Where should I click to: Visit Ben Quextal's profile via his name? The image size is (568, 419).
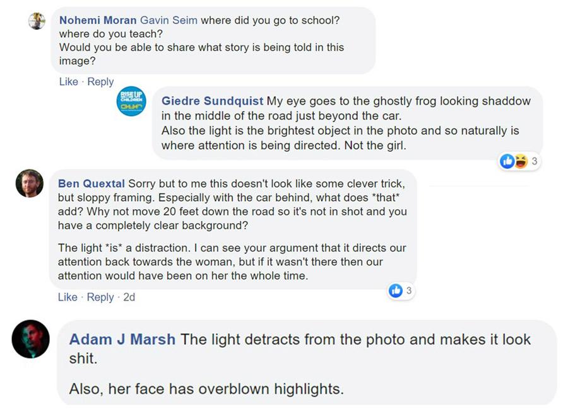[92, 184]
